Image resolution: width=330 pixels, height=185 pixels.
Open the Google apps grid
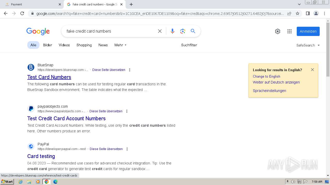tap(290, 31)
